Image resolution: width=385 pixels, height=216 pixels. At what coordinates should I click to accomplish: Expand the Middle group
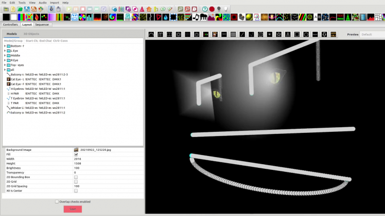pos(5,55)
